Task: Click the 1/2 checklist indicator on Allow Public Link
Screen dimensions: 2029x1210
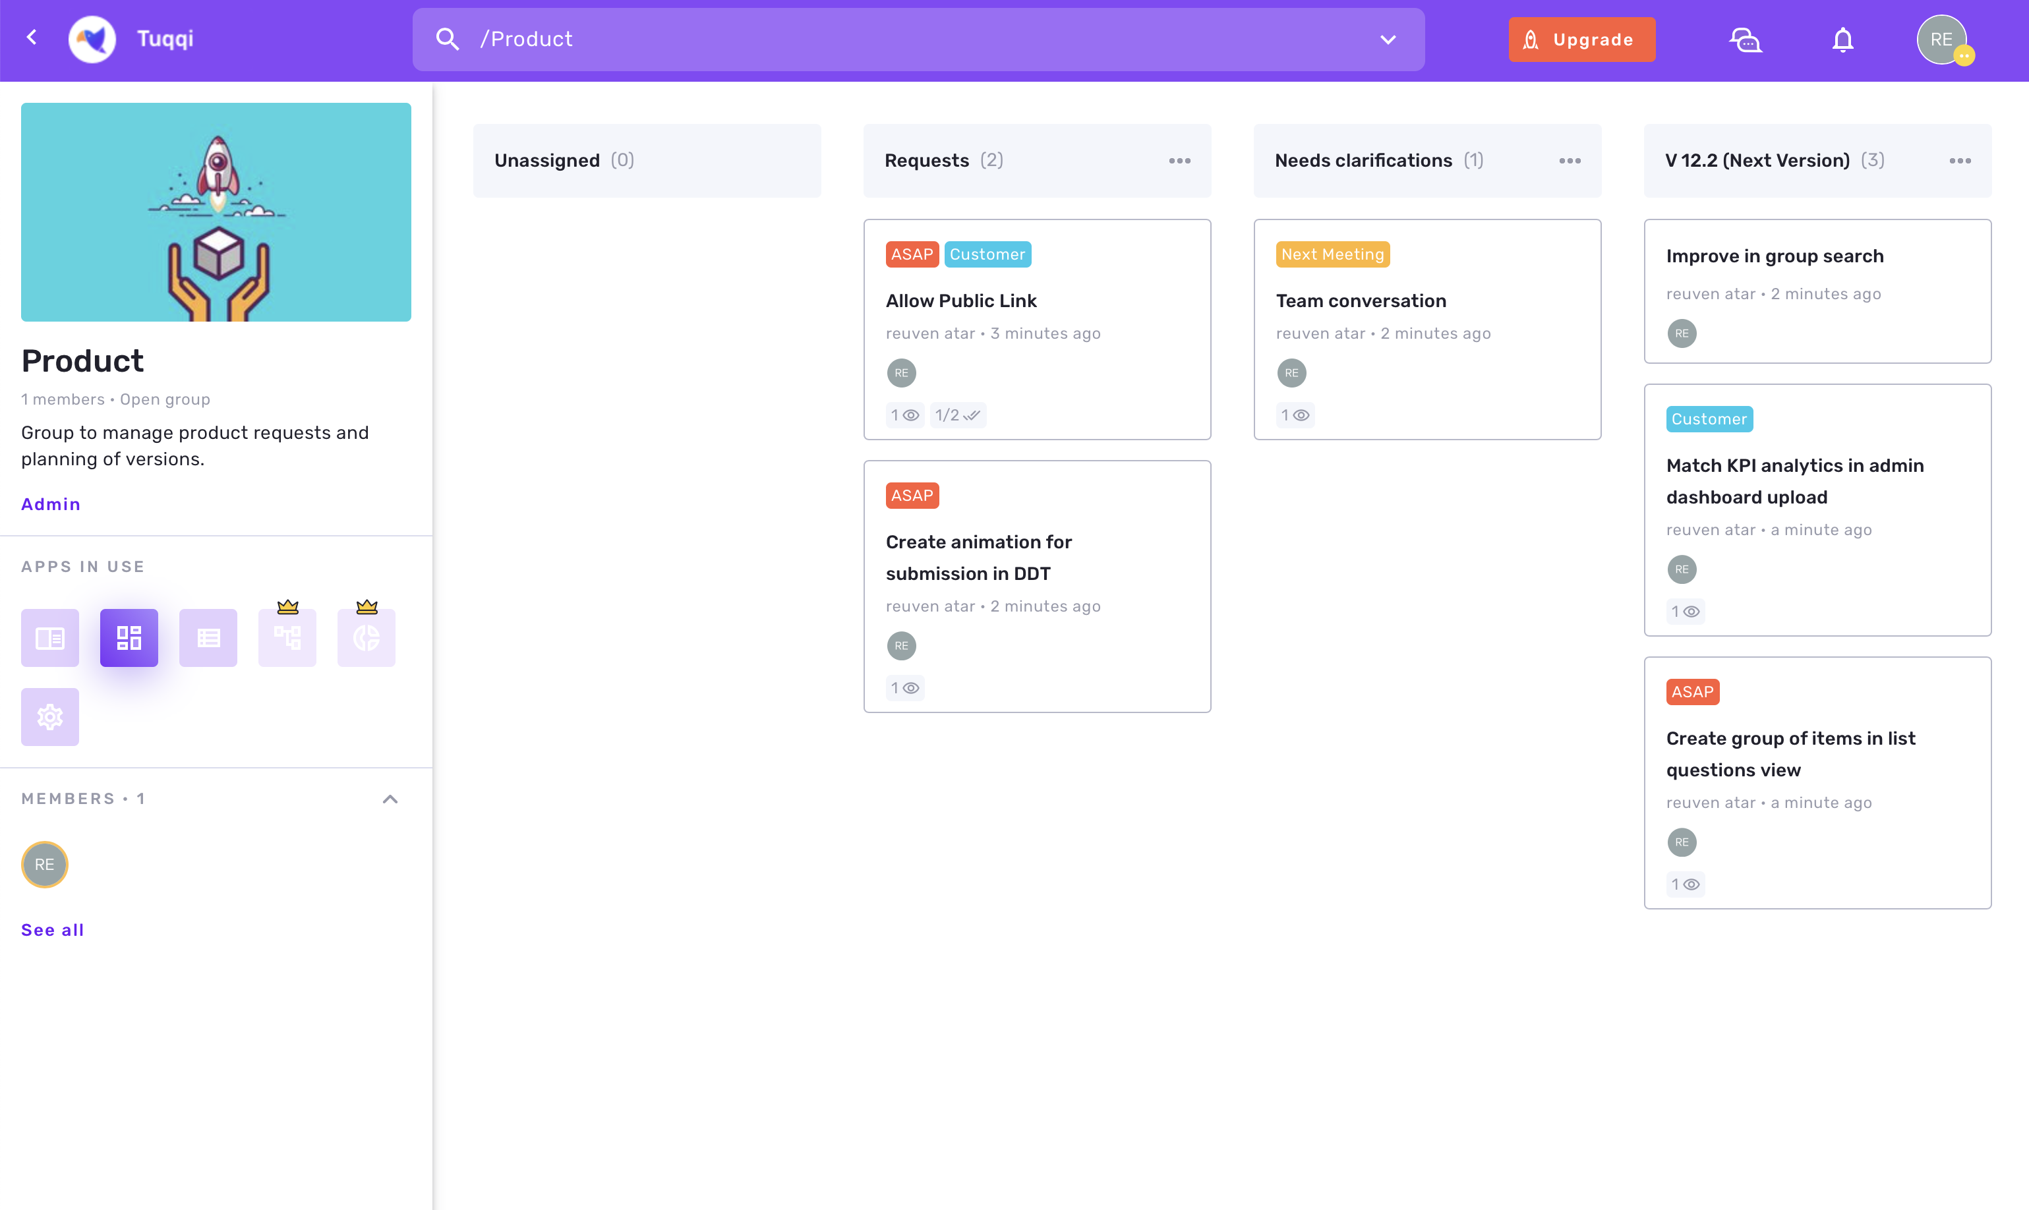Action: (x=957, y=415)
